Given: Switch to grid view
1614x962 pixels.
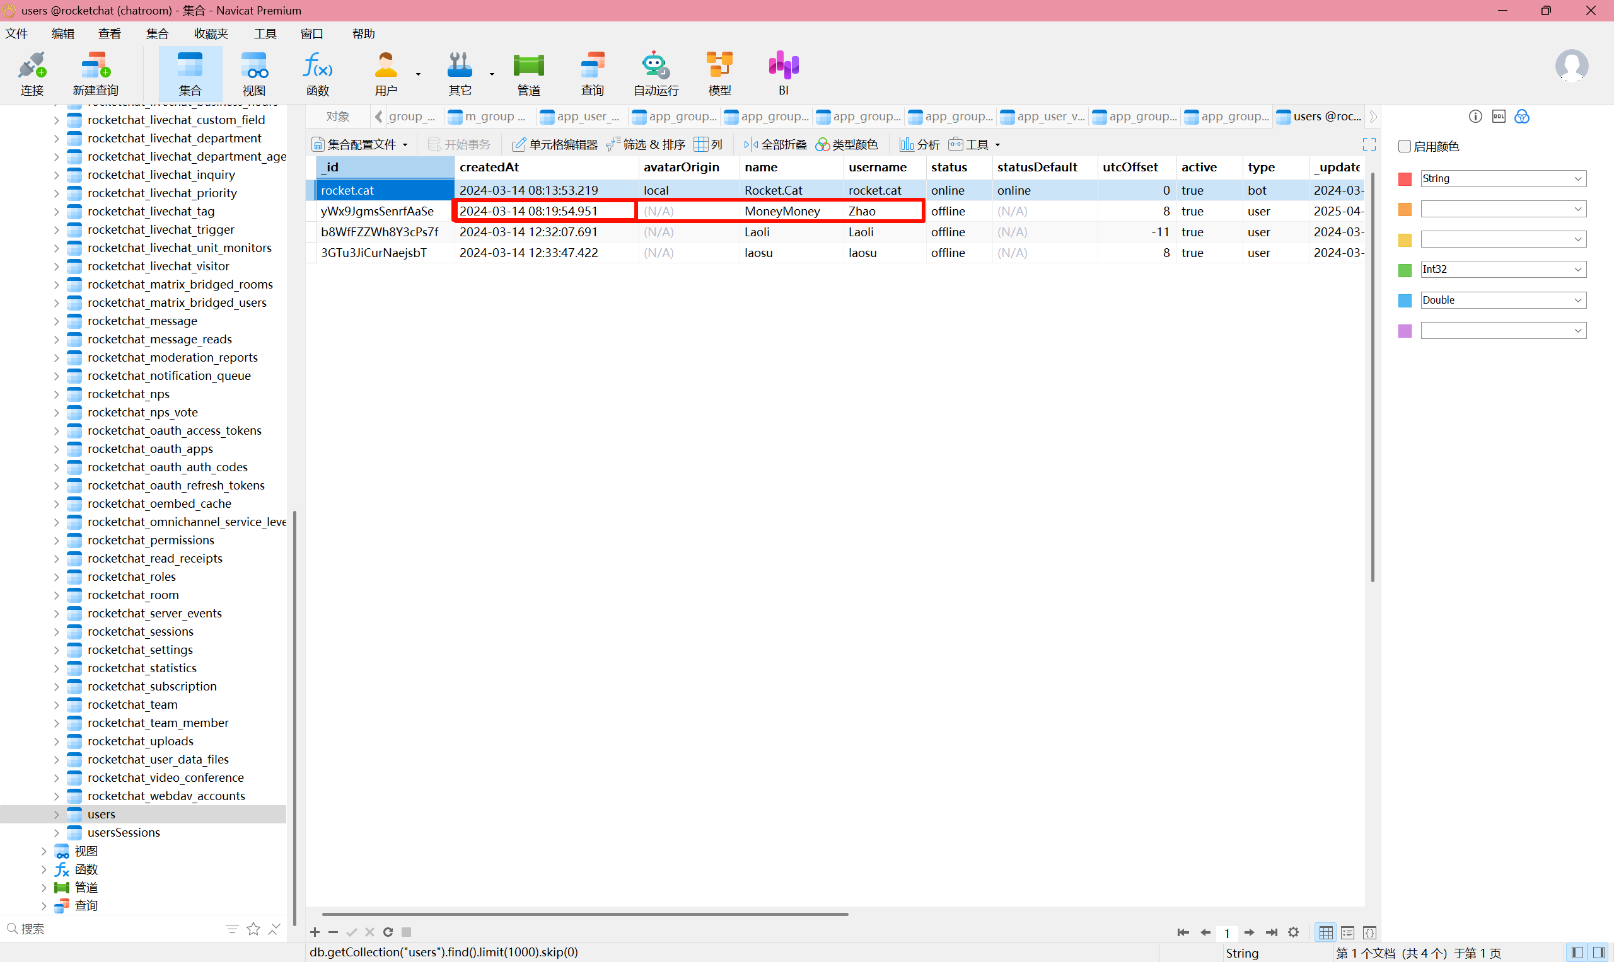Looking at the screenshot, I should [x=1325, y=932].
